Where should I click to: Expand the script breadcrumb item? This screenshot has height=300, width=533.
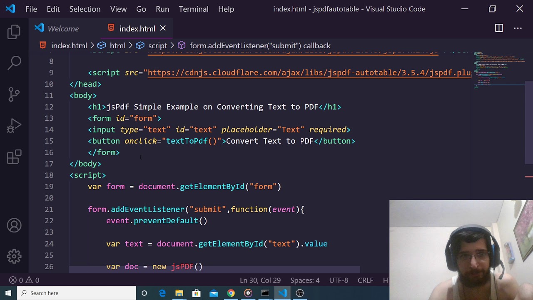[157, 46]
